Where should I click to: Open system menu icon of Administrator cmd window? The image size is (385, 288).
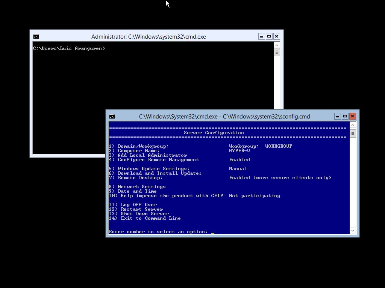(x=36, y=37)
